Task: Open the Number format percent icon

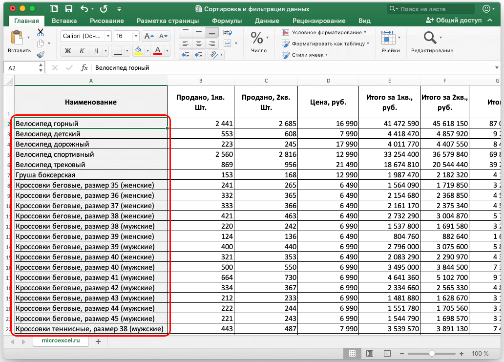Action: 257,38
